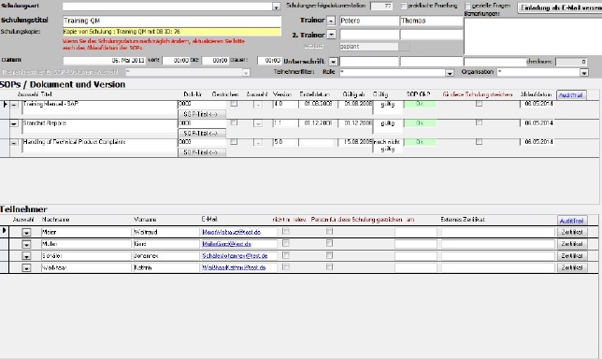Check 'Person für diese Schulung gestrichen' in Kathrin's row
Image resolution: width=602 pixels, height=359 pixels.
point(329,266)
